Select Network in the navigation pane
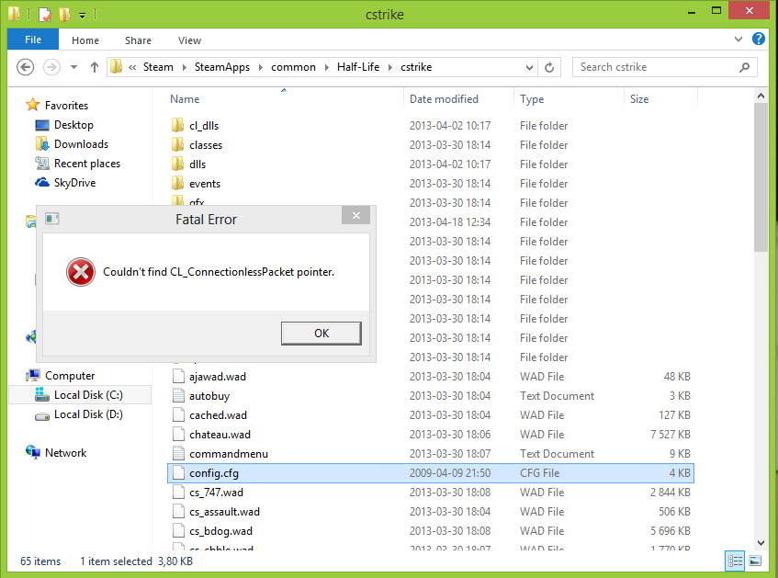This screenshot has width=778, height=578. 65,453
